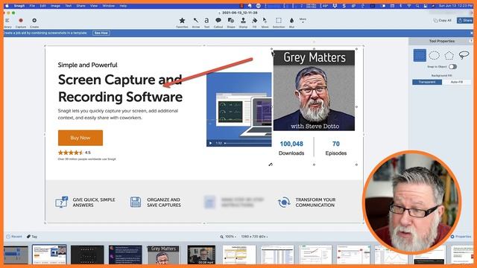
Task: Open the mp4 video thumbnail in tray
Action: (x=201, y=255)
